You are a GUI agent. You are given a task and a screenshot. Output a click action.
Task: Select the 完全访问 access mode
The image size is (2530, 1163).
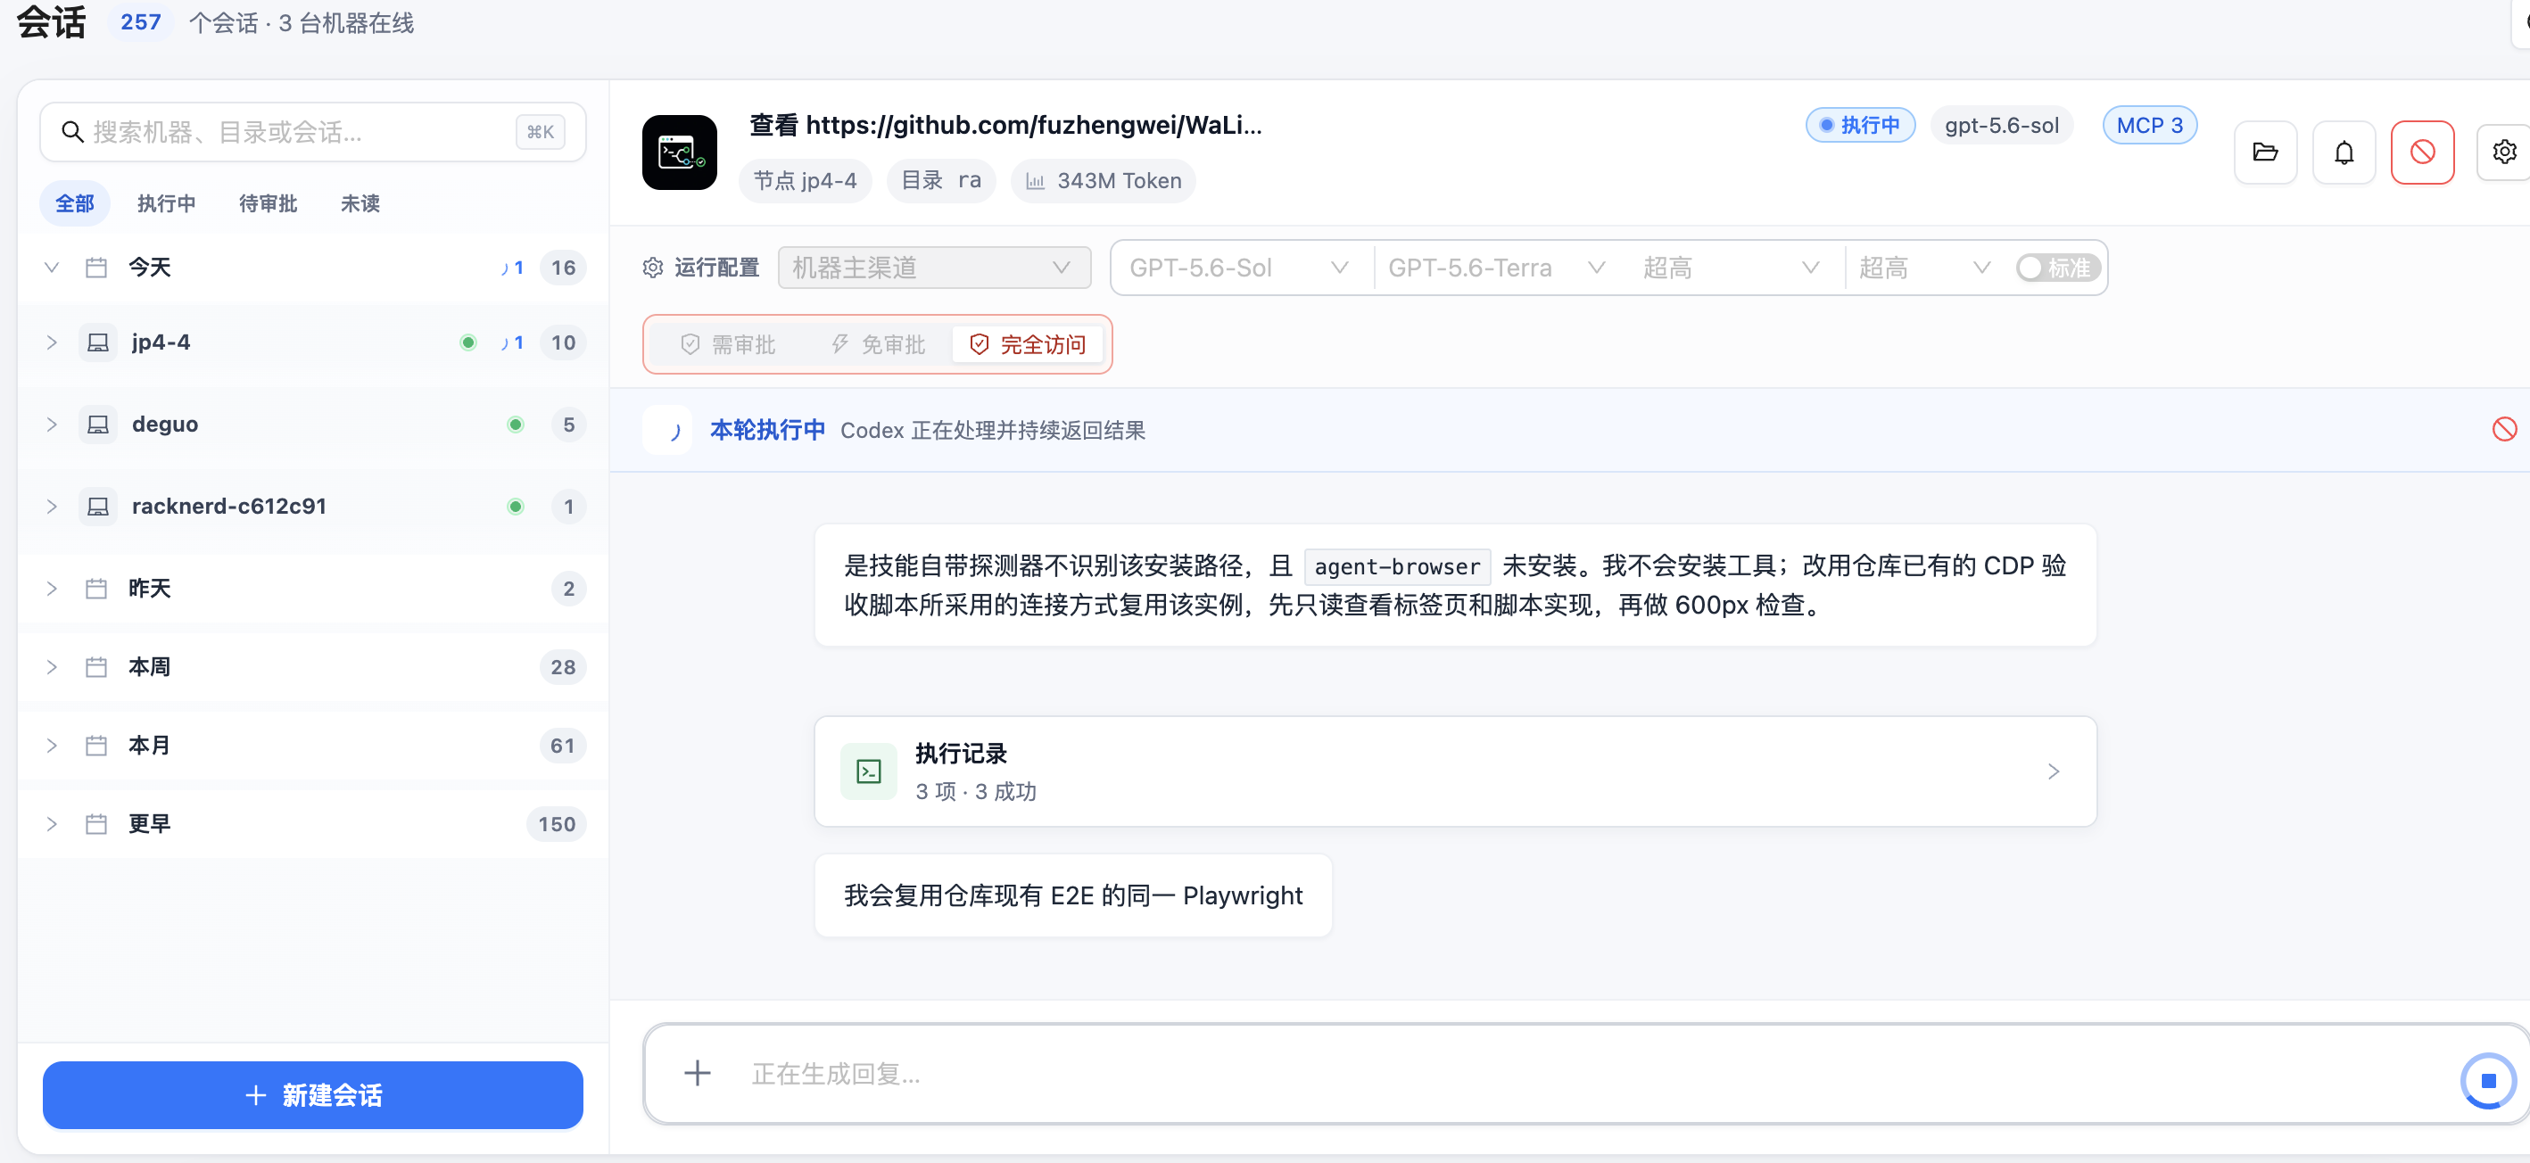tap(1028, 345)
